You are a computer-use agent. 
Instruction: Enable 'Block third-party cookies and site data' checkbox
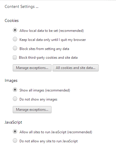click(x=15, y=58)
